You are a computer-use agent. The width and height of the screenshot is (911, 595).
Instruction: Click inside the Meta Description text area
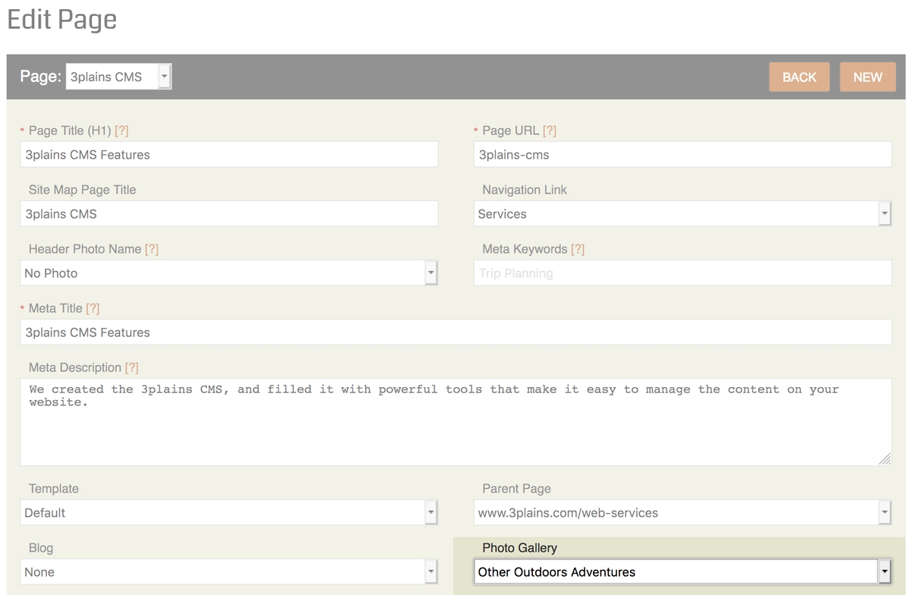tap(455, 422)
